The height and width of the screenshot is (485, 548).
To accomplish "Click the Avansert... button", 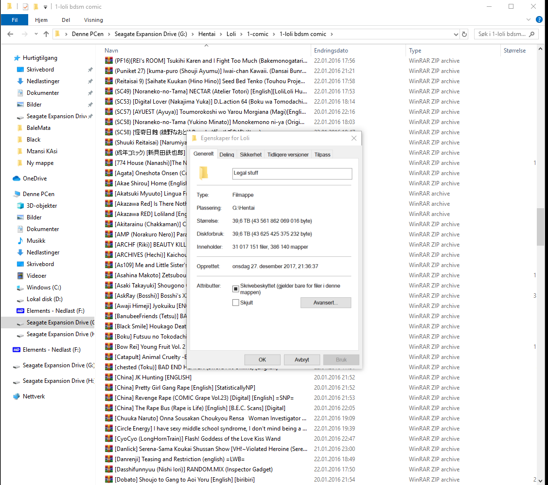I will pos(326,303).
